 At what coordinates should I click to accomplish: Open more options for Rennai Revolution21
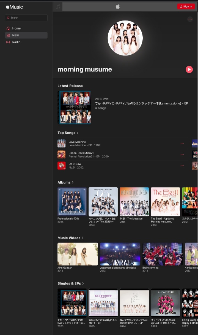[182, 155]
